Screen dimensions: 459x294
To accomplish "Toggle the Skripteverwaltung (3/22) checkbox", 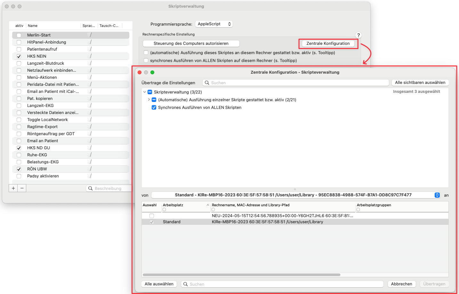I will pos(150,92).
